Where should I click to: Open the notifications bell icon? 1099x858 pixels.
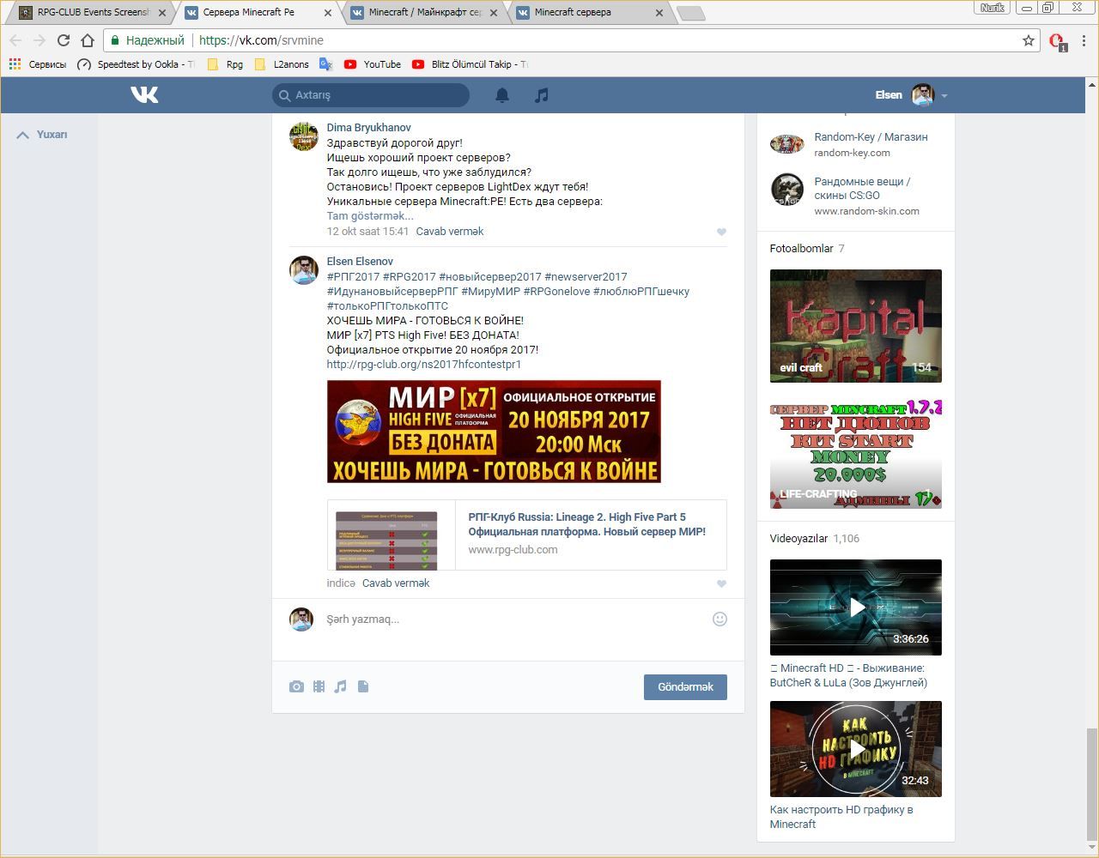point(502,95)
